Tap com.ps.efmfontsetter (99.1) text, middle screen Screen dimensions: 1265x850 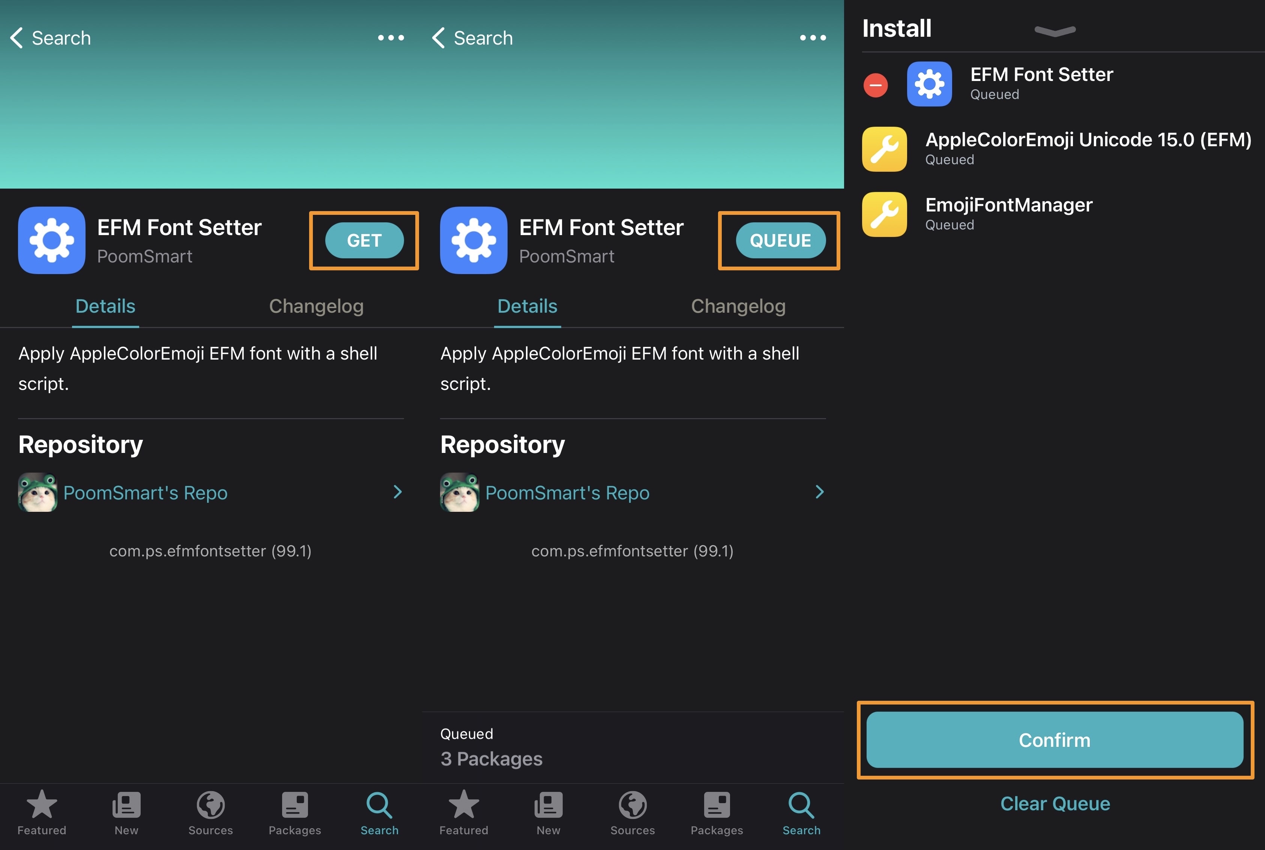click(x=632, y=551)
